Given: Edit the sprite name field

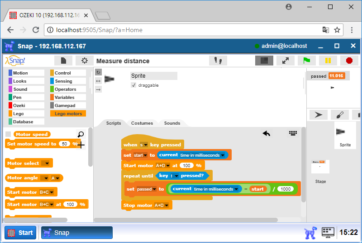Looking at the screenshot, I should [x=154, y=75].
